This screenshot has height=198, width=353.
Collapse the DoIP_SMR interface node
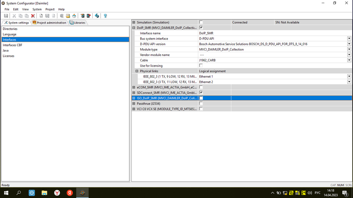coord(134,27)
